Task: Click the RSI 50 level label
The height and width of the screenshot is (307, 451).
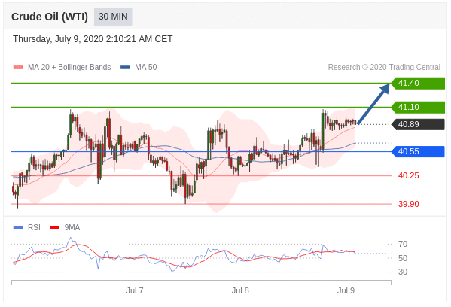Action: pyautogui.click(x=403, y=258)
